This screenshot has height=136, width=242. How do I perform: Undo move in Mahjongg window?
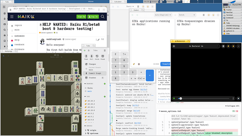pyautogui.click(x=4, y=56)
